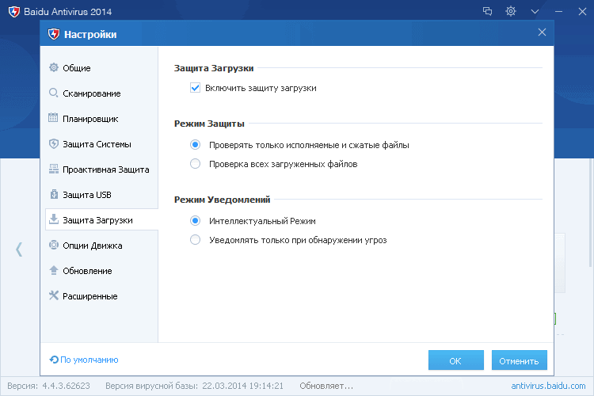Select the Защита Загрузки section
Viewport: 594px width, 396px height.
(x=101, y=220)
